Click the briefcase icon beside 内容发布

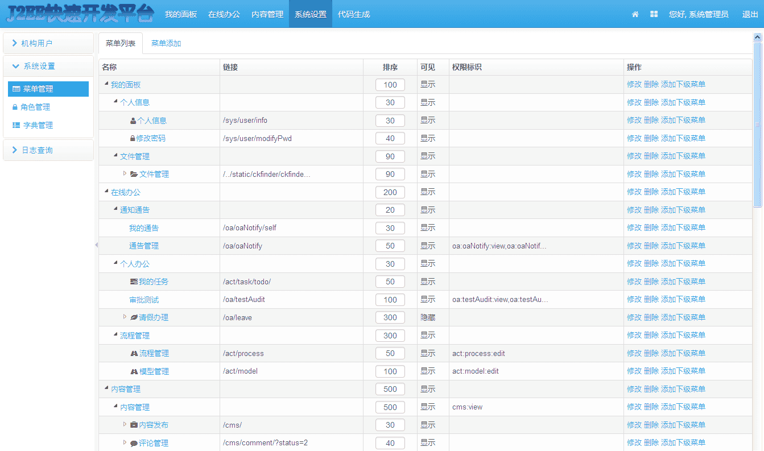point(134,425)
